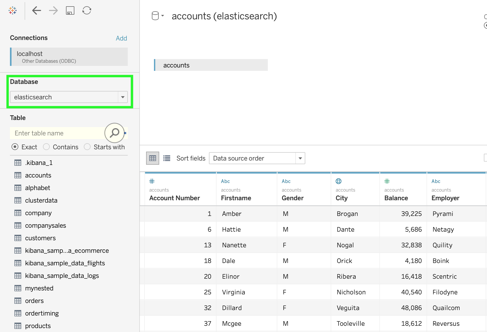
Task: Open the Sort fields order dropdown
Action: pyautogui.click(x=300, y=158)
